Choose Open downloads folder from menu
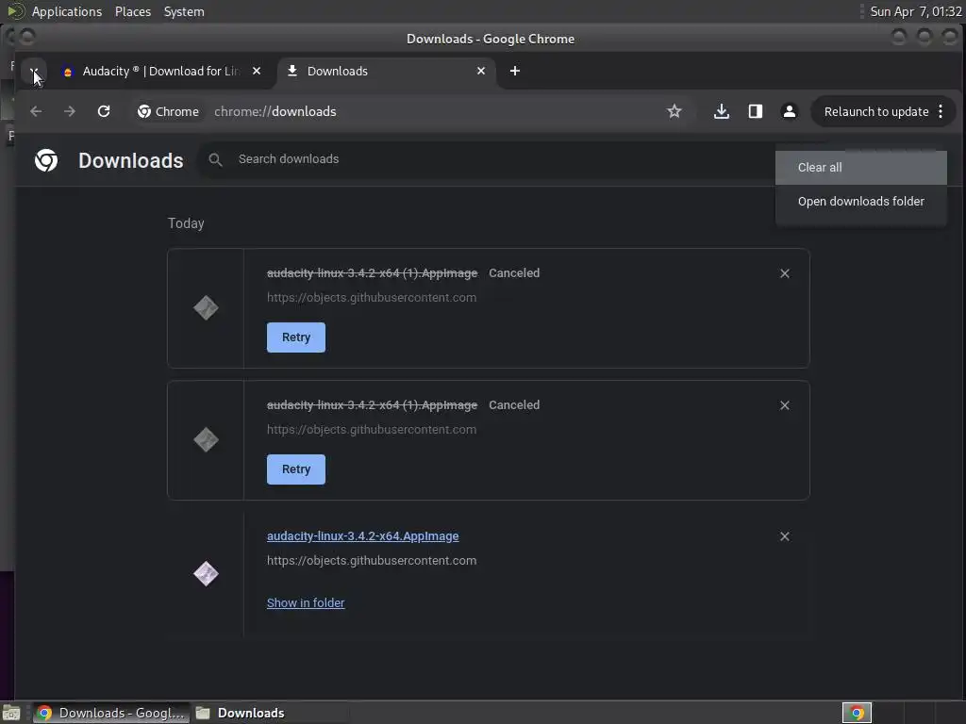This screenshot has height=724, width=966. click(x=860, y=202)
